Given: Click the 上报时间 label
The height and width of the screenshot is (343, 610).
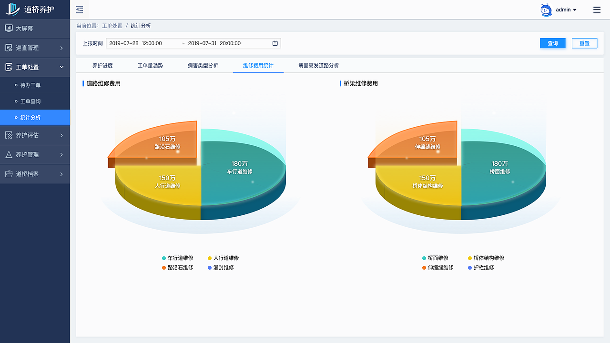Looking at the screenshot, I should [x=92, y=43].
